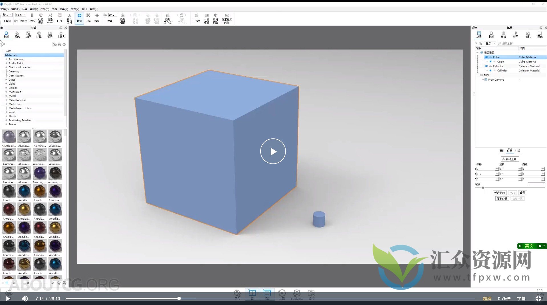The height and width of the screenshot is (305, 547).
Task: Expand the Metal materials folder
Action: (6, 96)
